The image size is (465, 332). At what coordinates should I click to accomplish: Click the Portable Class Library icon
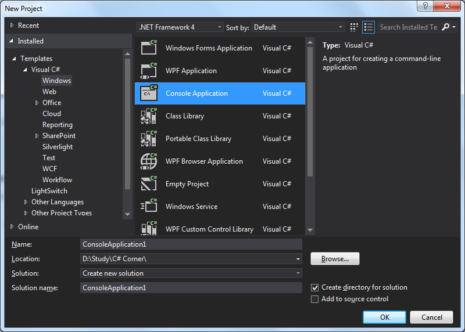(149, 138)
